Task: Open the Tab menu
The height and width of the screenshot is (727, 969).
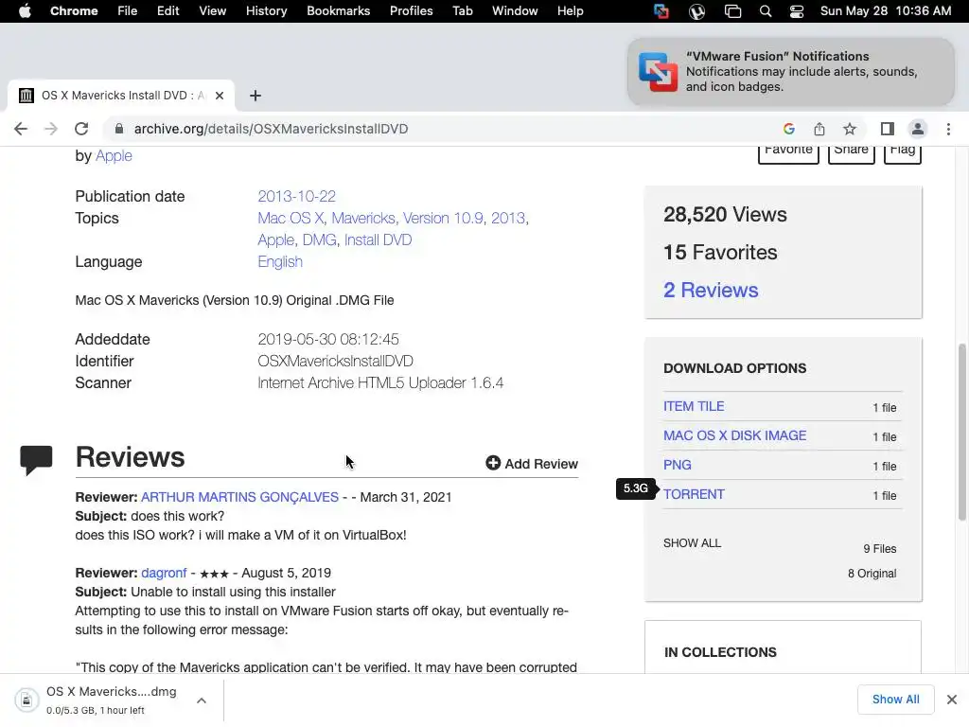Action: [x=462, y=11]
